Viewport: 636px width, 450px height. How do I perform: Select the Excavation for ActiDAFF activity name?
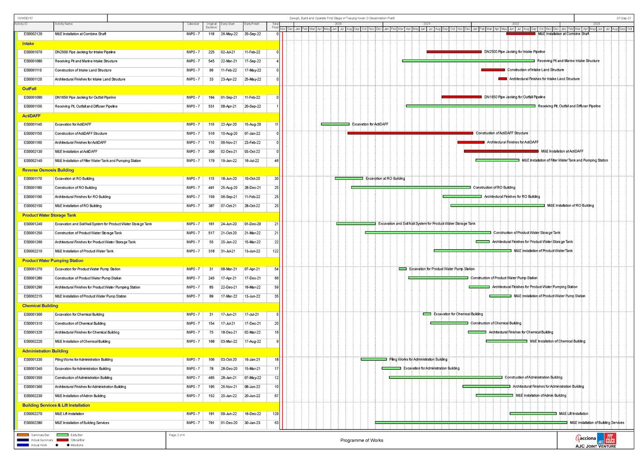point(73,125)
